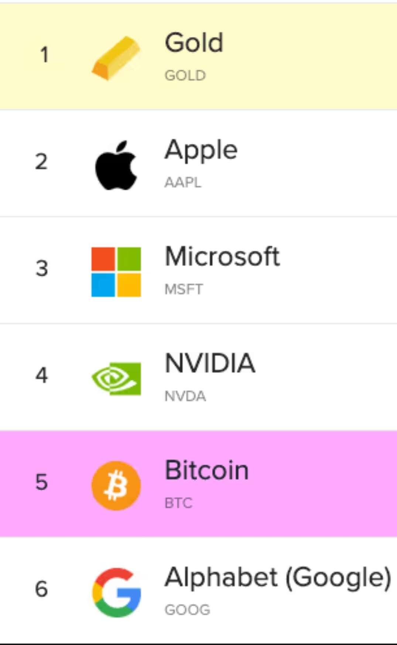
Task: Open the Gold asset name link
Action: coord(194,43)
